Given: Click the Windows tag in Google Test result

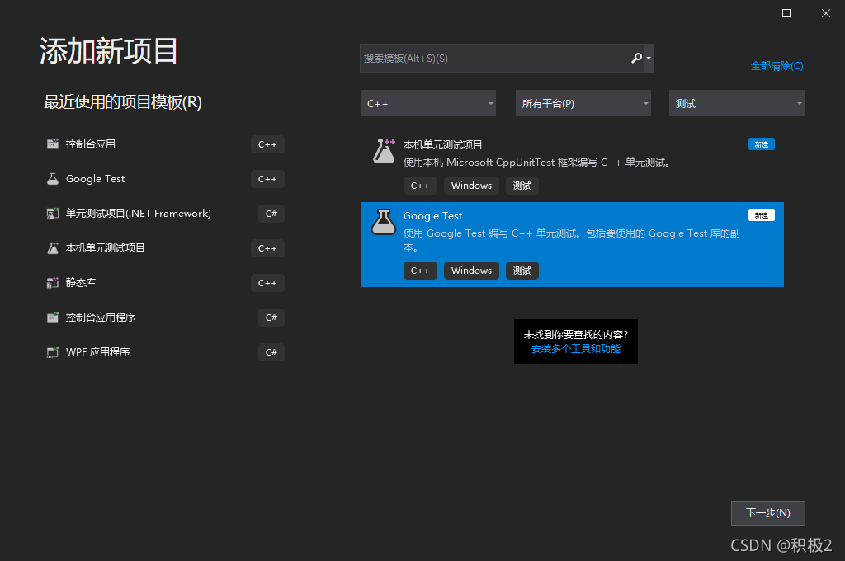Looking at the screenshot, I should pyautogui.click(x=471, y=271).
